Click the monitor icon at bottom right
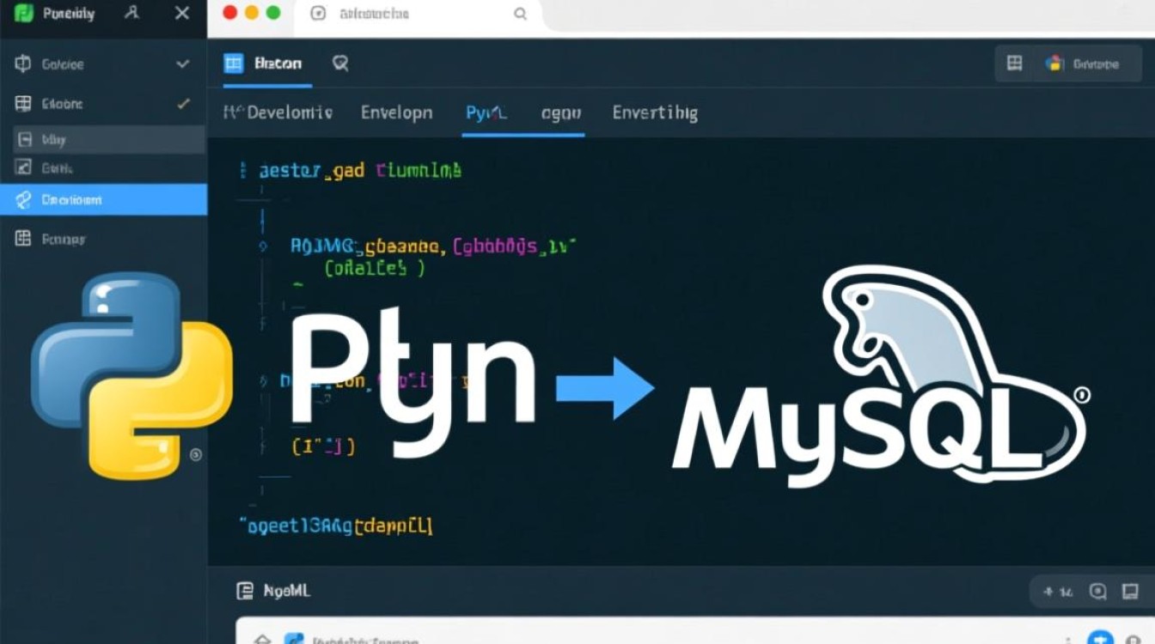The height and width of the screenshot is (644, 1155). coord(1130,592)
